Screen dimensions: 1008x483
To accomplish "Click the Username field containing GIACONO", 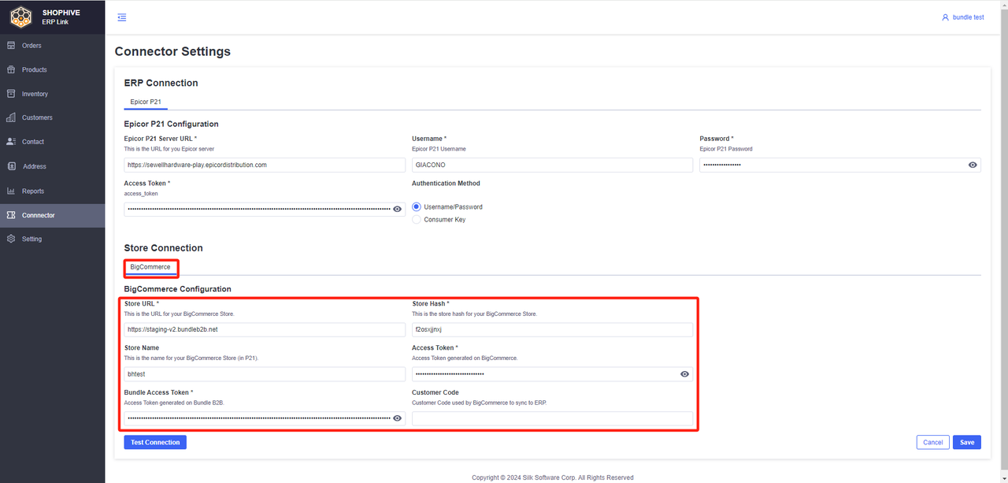I will [x=552, y=165].
